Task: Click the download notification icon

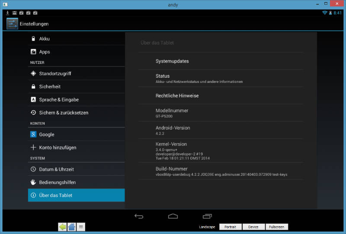Action: pyautogui.click(x=7, y=13)
